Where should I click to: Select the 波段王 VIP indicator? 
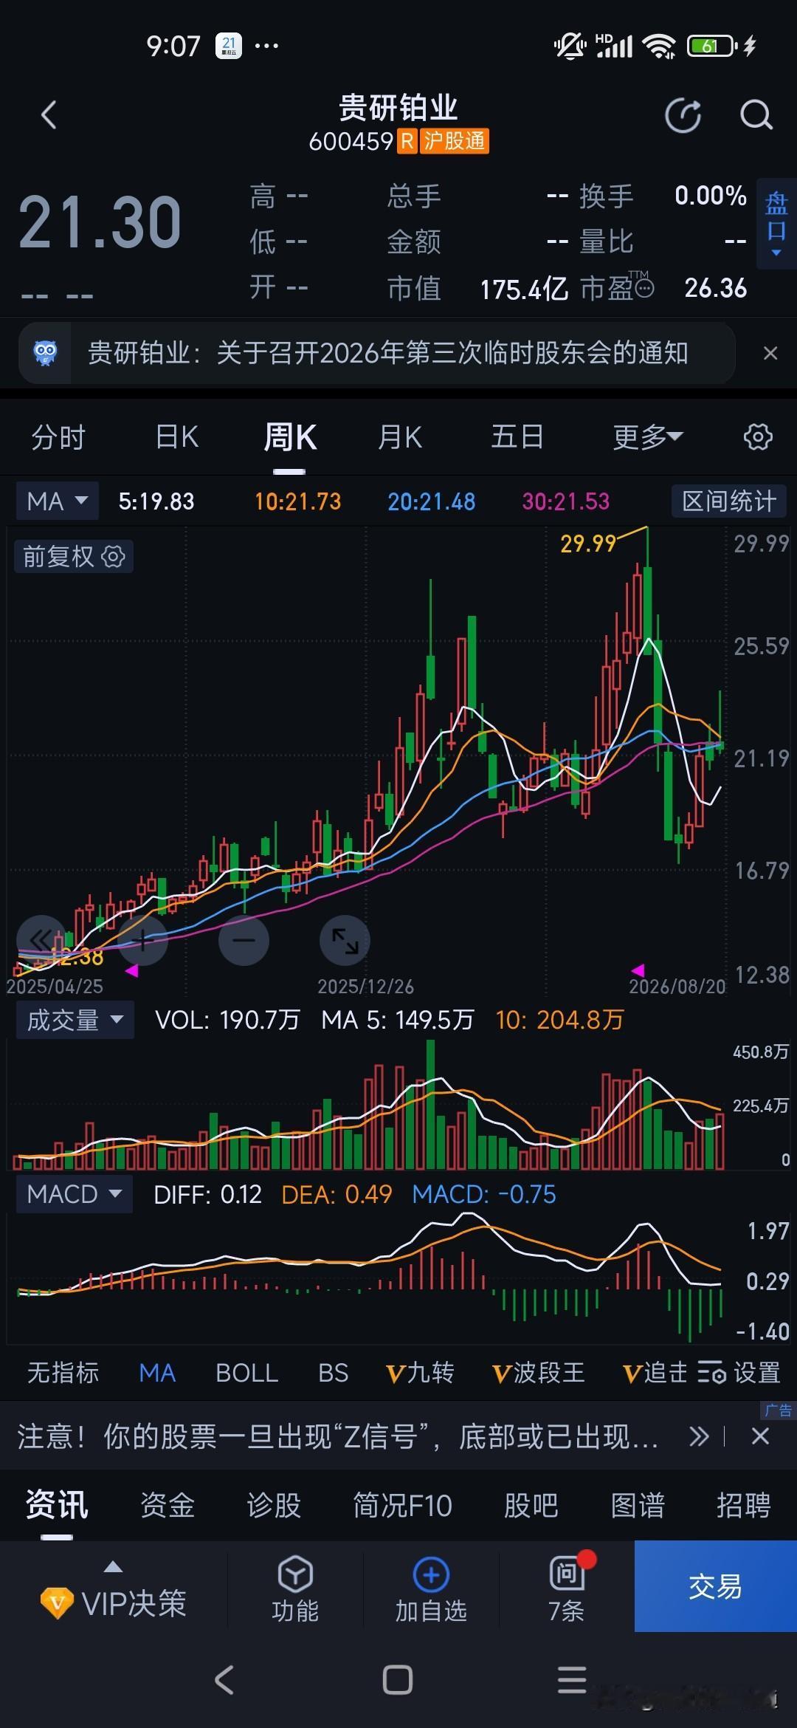click(539, 1373)
